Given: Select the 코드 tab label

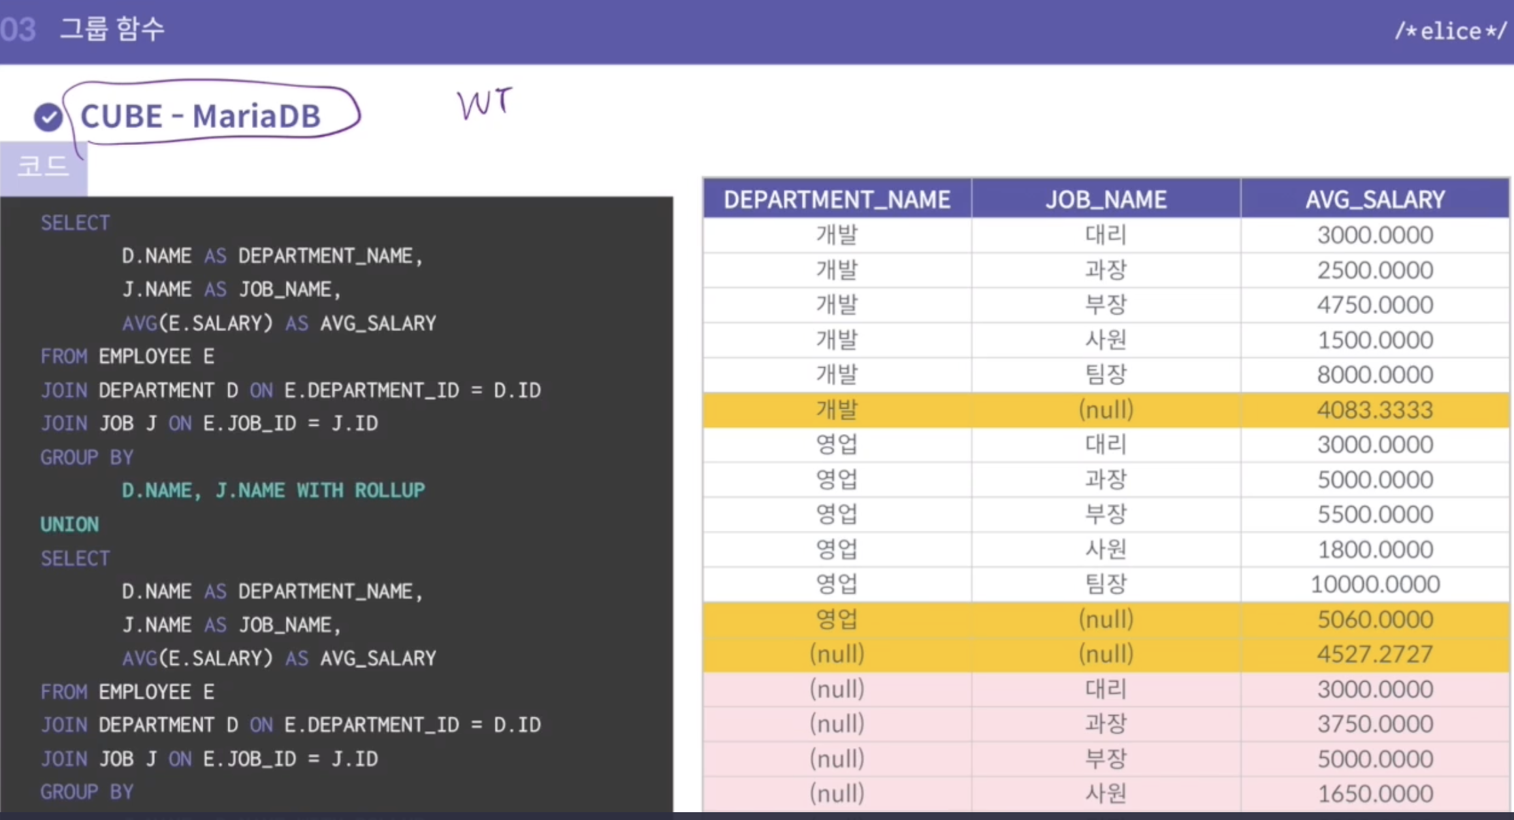Looking at the screenshot, I should tap(43, 166).
